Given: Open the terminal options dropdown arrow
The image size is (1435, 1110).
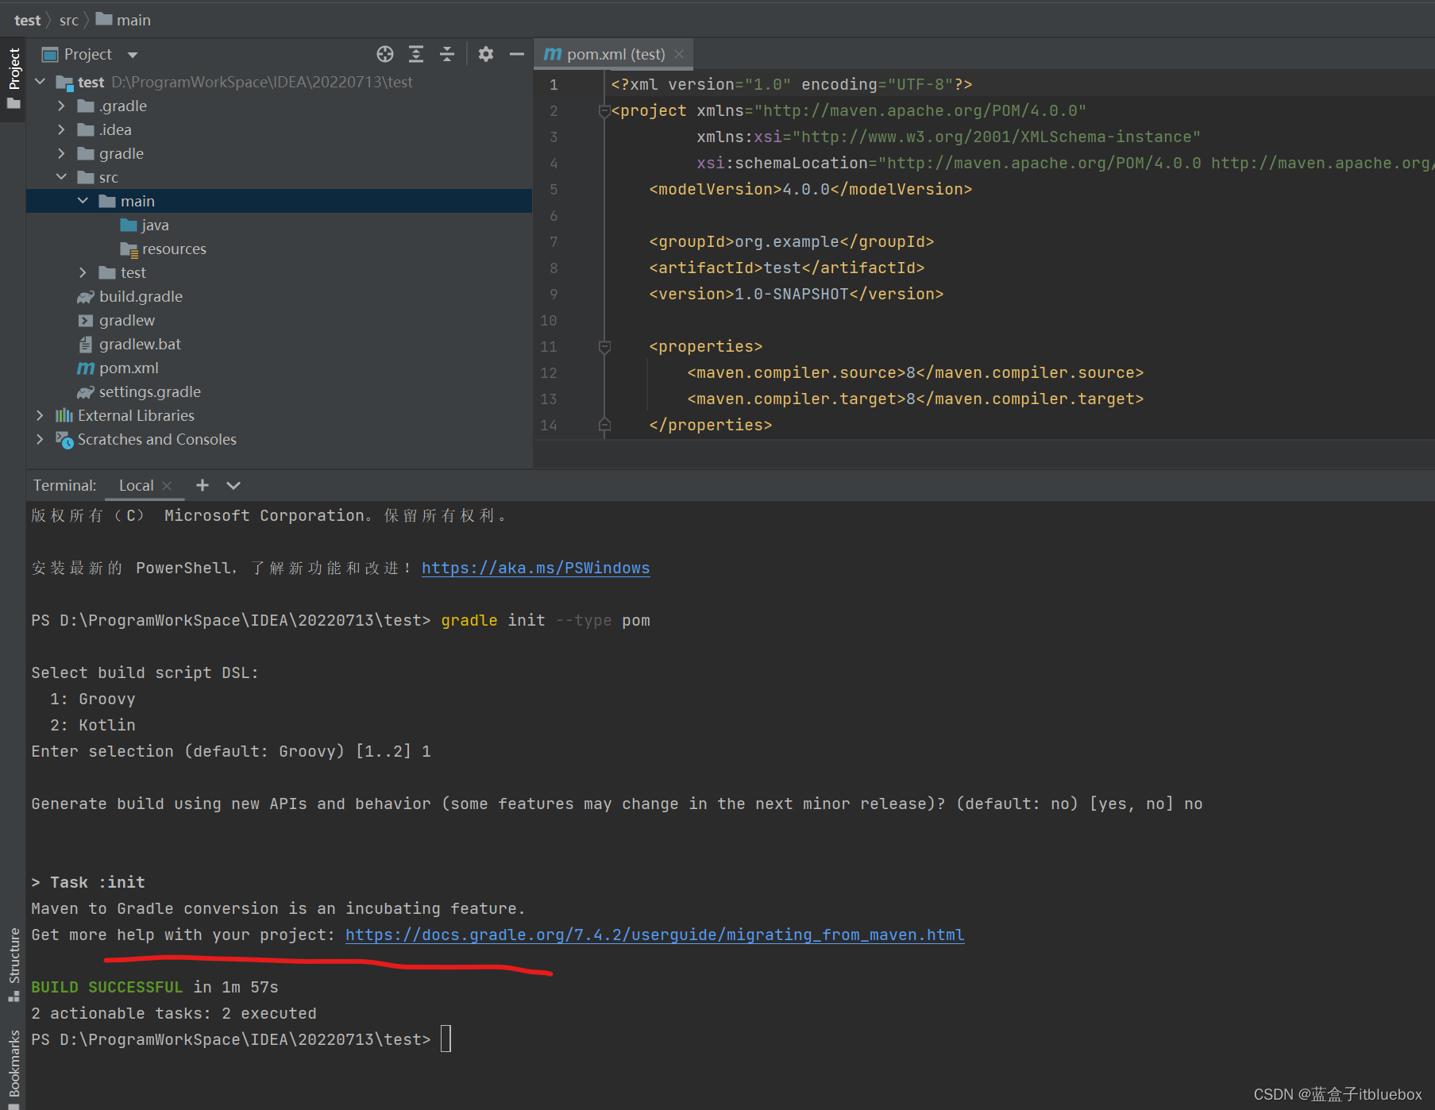Looking at the screenshot, I should [233, 485].
